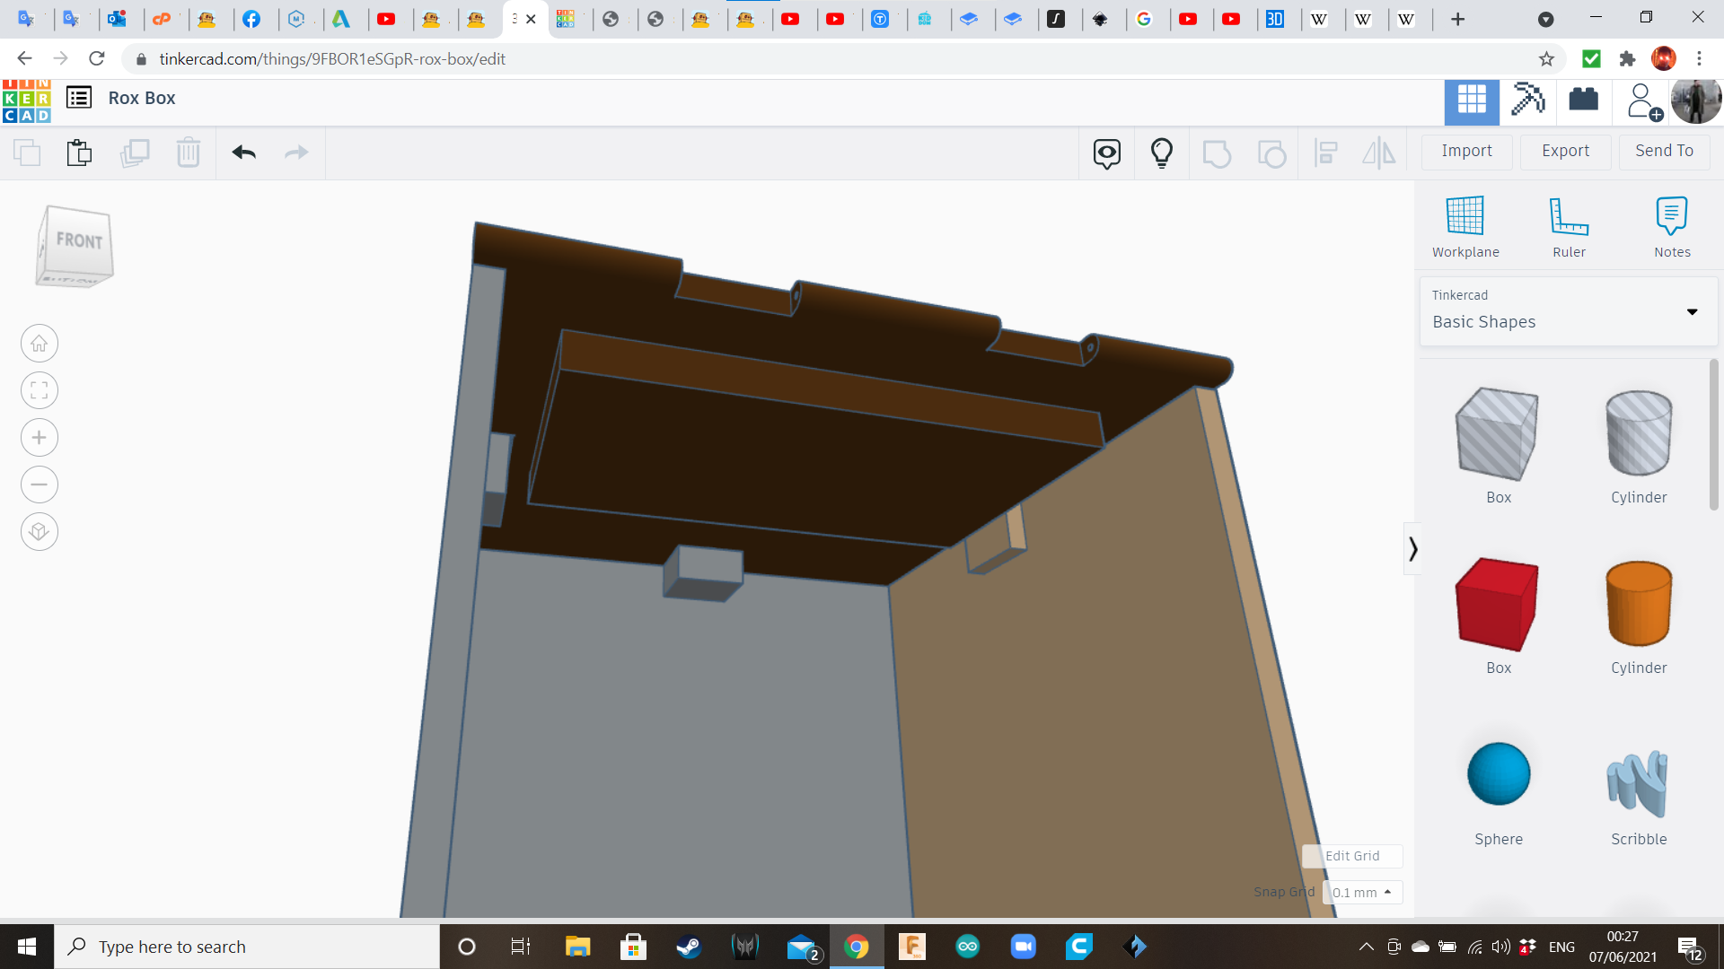1724x969 pixels.
Task: Click Fit all in view icon
Action: coord(39,390)
